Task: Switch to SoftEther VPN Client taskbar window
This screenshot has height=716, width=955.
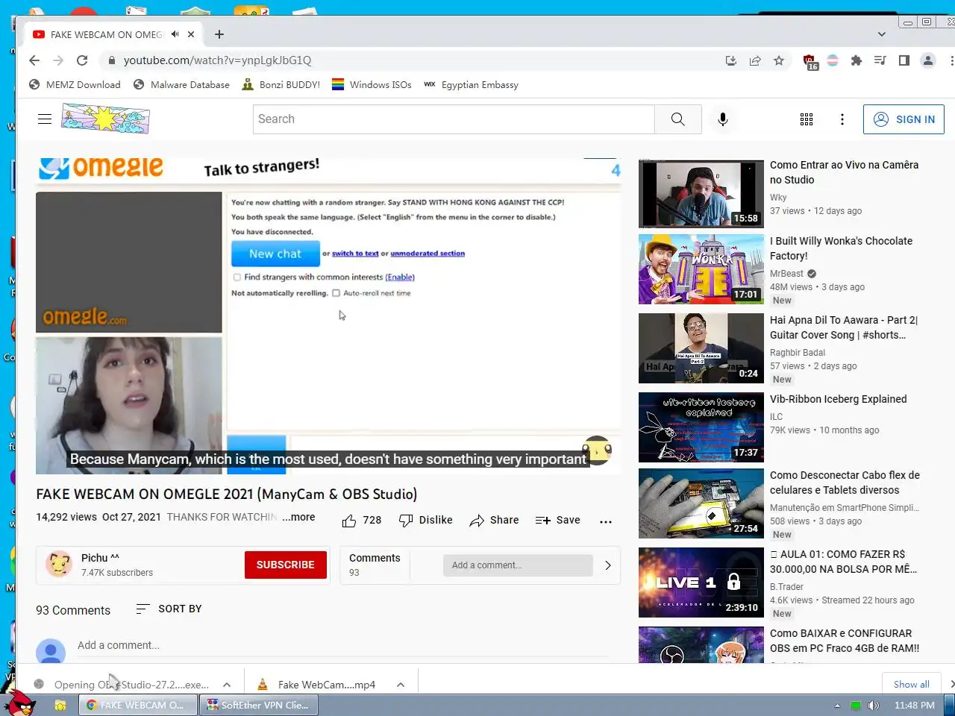Action: click(258, 705)
